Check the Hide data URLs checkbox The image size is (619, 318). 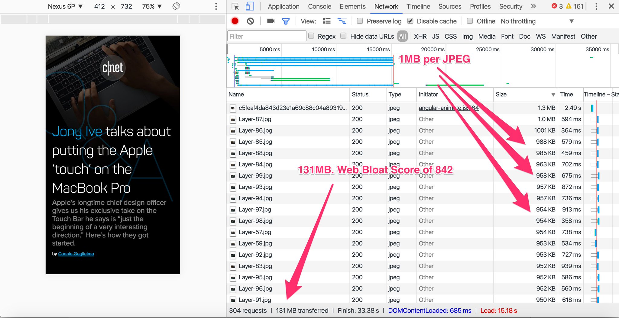[343, 36]
